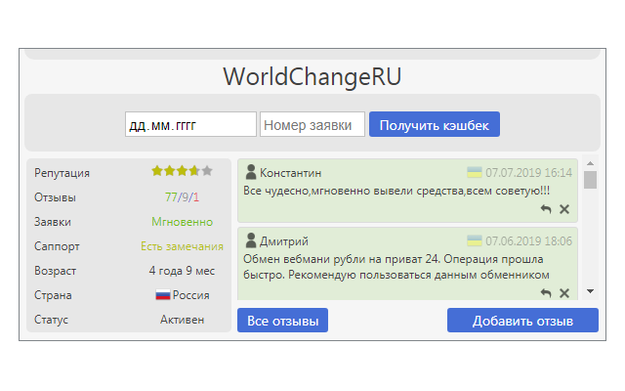This screenshot has height=391, width=625.
Task: Click the 07.06.2019 18:06 timestamp
Action: pyautogui.click(x=528, y=241)
